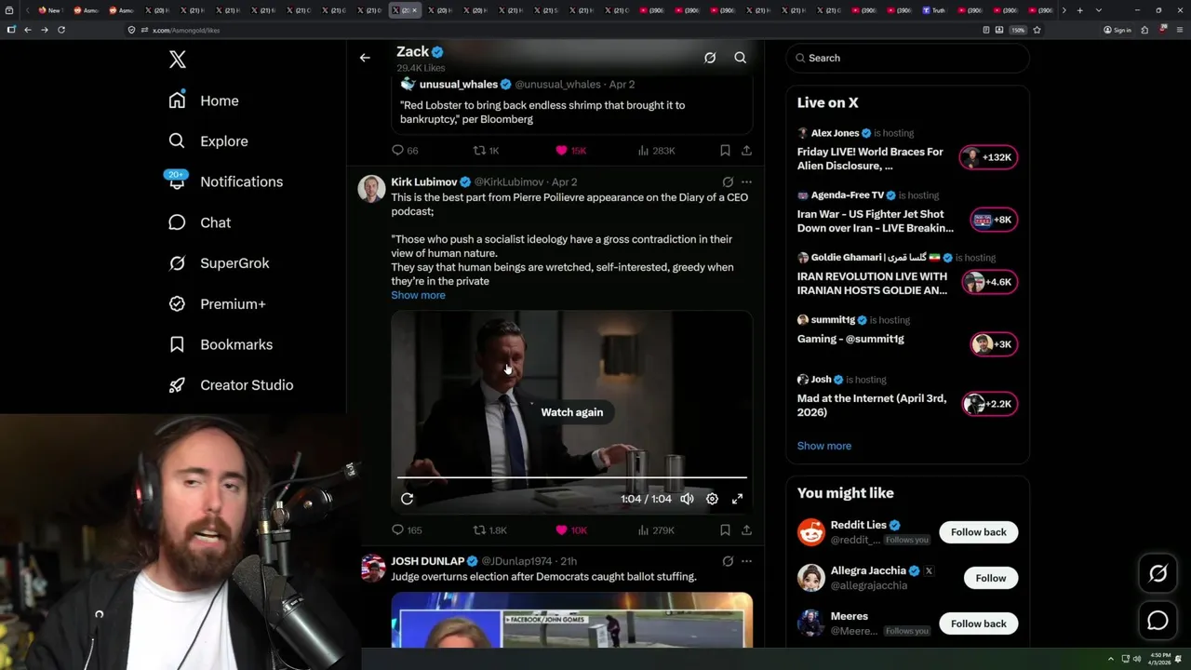Follow back Meeres

979,623
